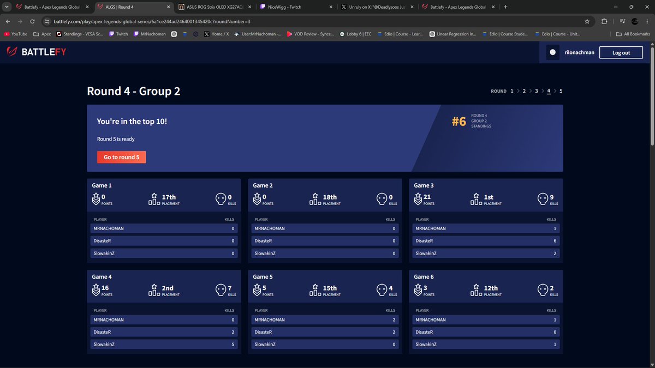Open the Standings - VESA bookmark
This screenshot has height=368, width=655.
point(80,34)
